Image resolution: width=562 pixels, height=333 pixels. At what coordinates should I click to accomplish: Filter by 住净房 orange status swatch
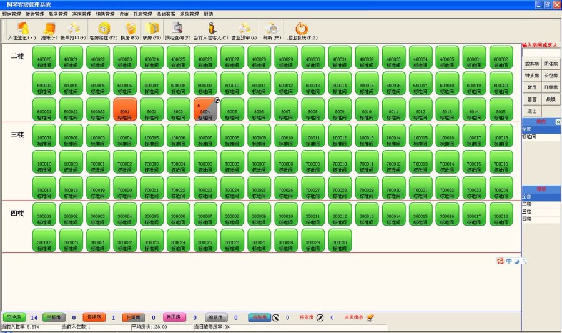click(x=94, y=317)
